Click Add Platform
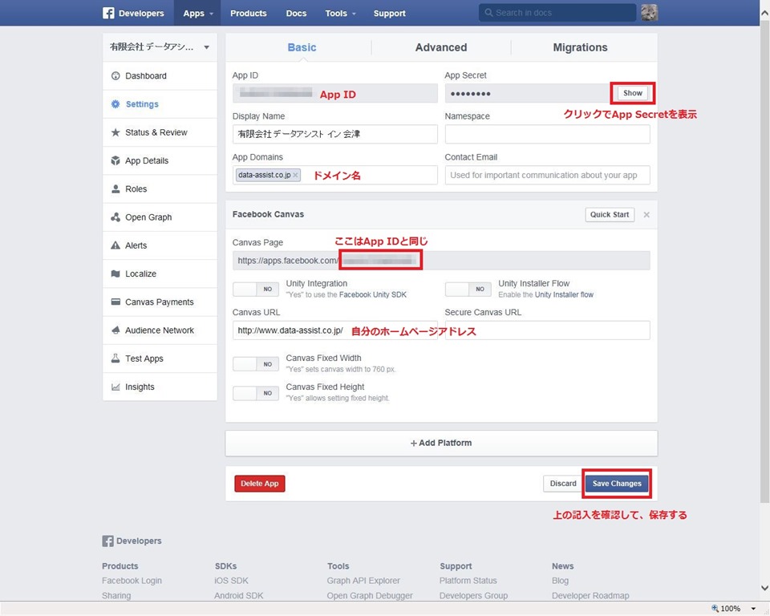Viewport: 770px width, 616px height. point(441,443)
